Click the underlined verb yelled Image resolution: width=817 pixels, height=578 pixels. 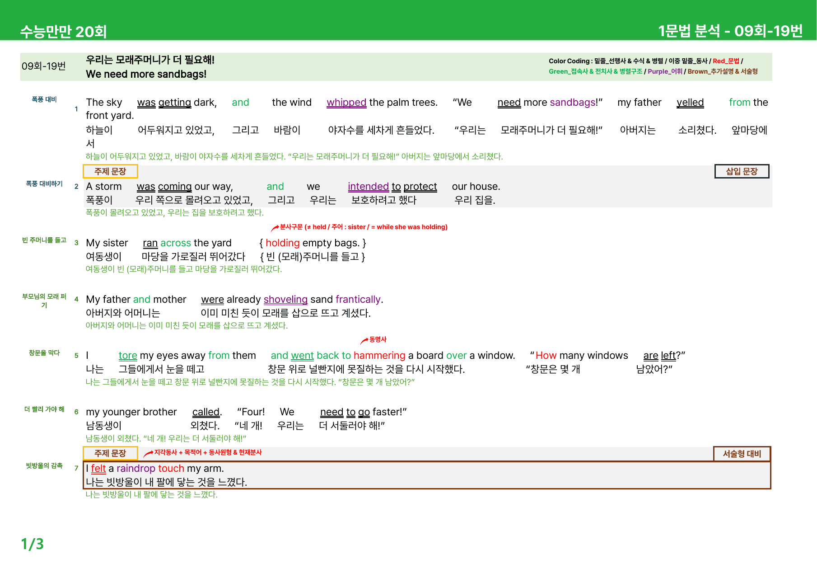pyautogui.click(x=690, y=103)
